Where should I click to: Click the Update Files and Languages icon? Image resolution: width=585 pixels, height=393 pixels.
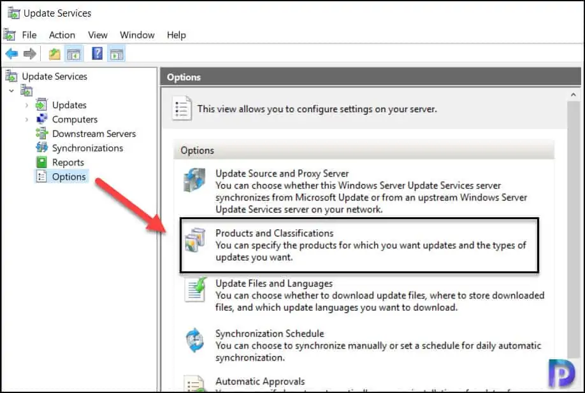click(196, 290)
